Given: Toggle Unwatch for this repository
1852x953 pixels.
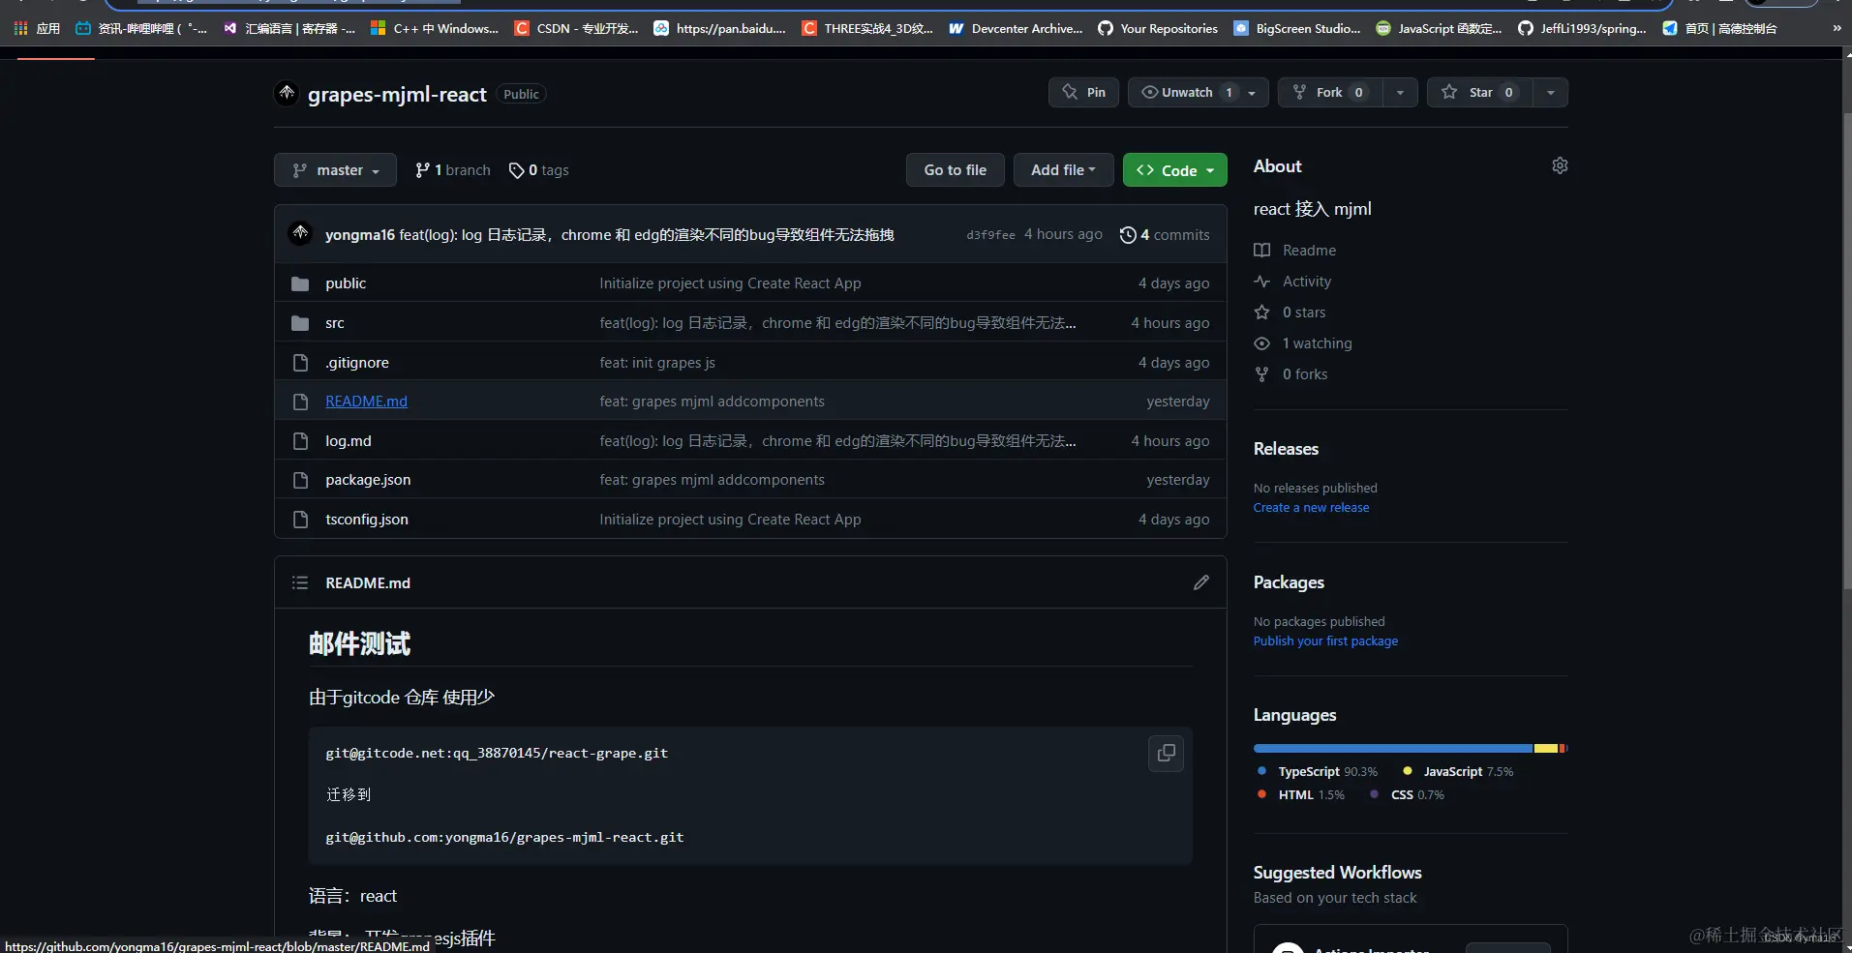Looking at the screenshot, I should click(1199, 92).
